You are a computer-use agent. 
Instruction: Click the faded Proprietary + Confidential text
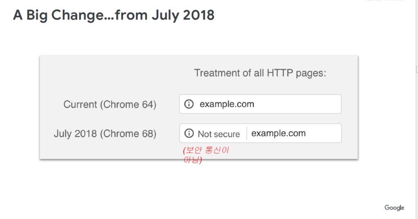click(384, 0)
